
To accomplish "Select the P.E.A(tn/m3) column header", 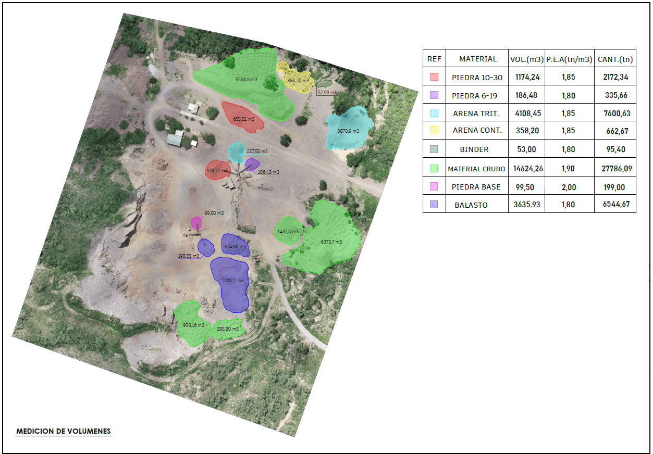I will pyautogui.click(x=570, y=59).
